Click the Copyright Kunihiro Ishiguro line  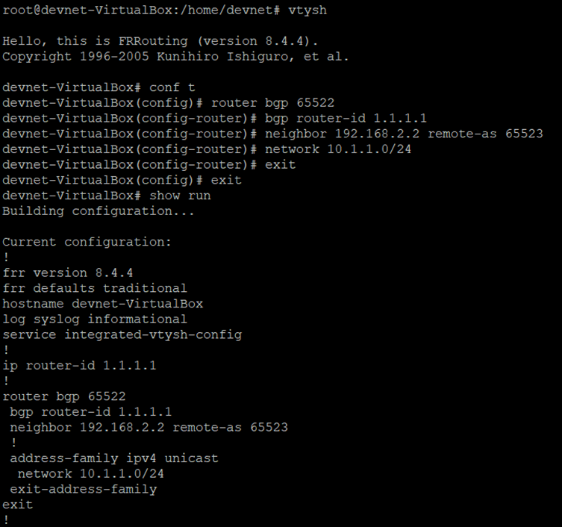[x=175, y=57]
